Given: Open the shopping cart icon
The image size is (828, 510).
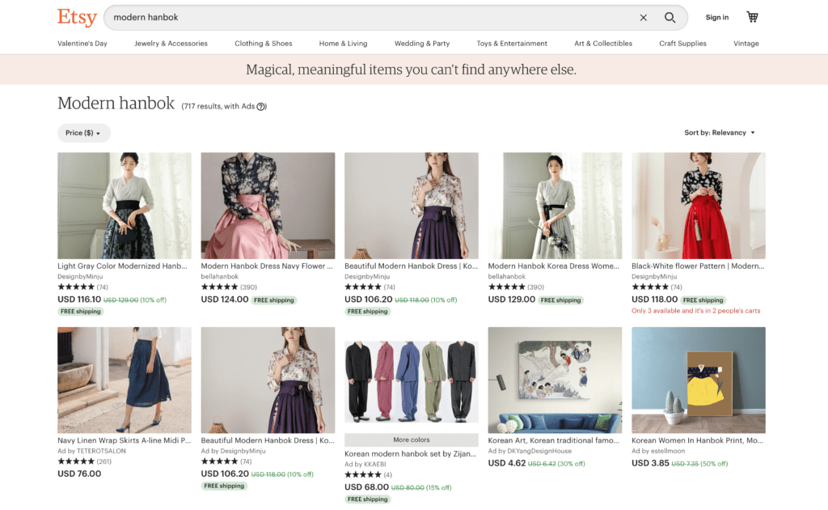Looking at the screenshot, I should tap(752, 16).
